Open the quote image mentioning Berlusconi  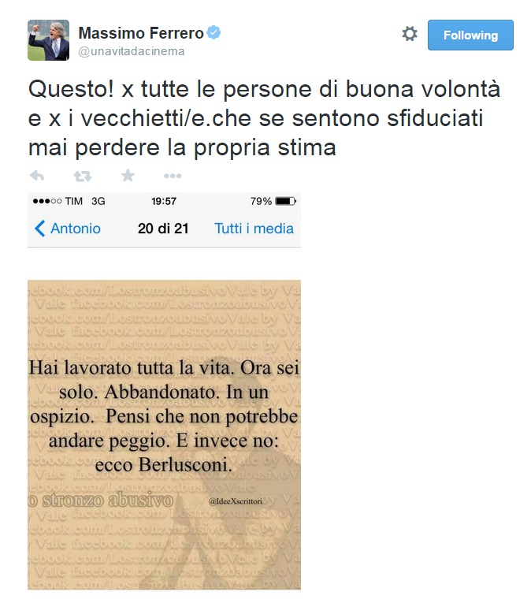164,434
